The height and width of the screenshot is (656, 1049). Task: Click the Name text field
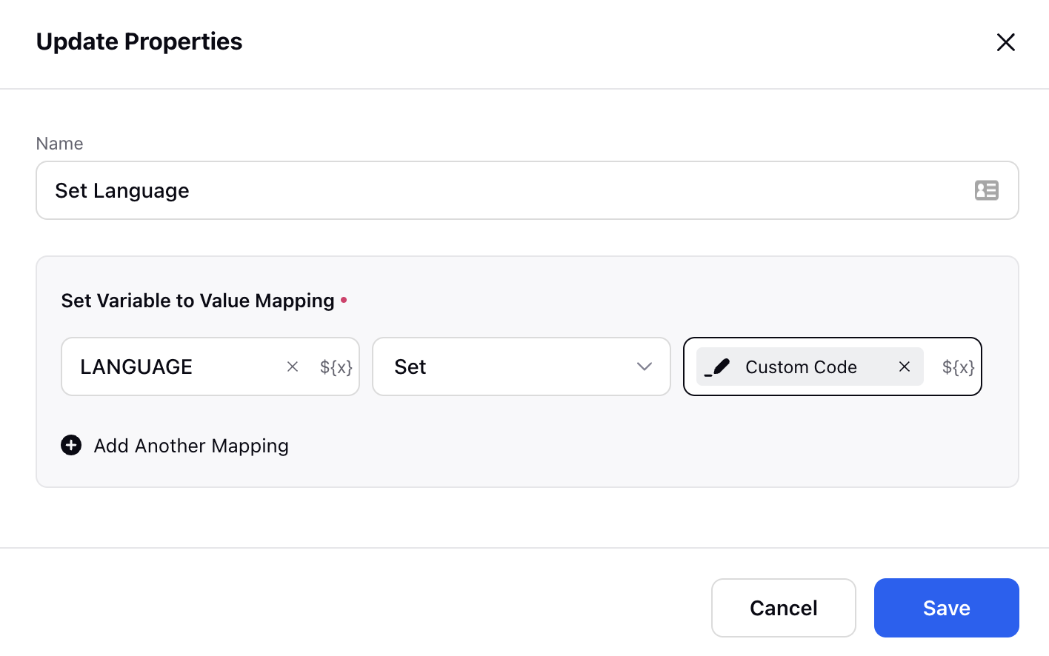pyautogui.click(x=504, y=190)
